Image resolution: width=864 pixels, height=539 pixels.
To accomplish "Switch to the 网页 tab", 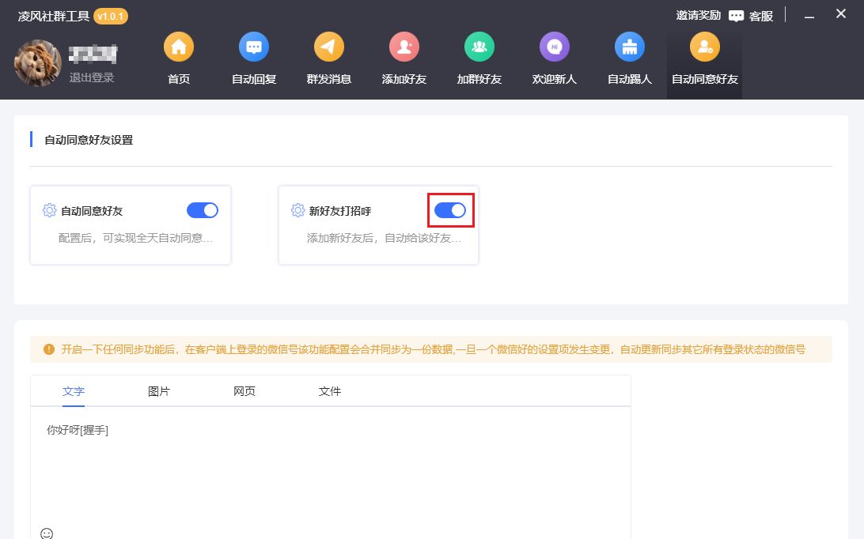I will pos(244,391).
